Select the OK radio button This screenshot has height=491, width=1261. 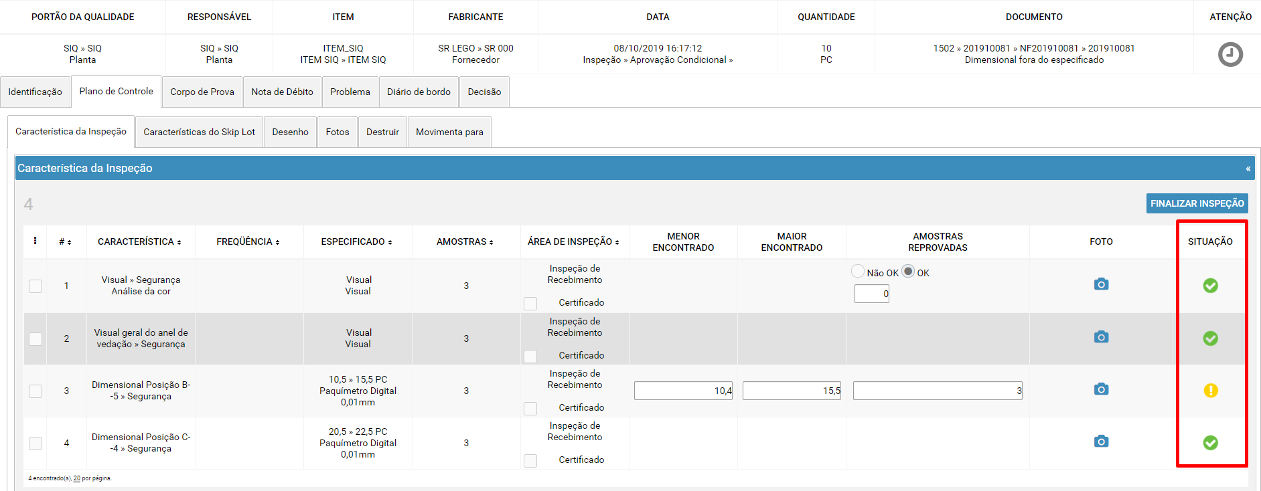point(908,271)
